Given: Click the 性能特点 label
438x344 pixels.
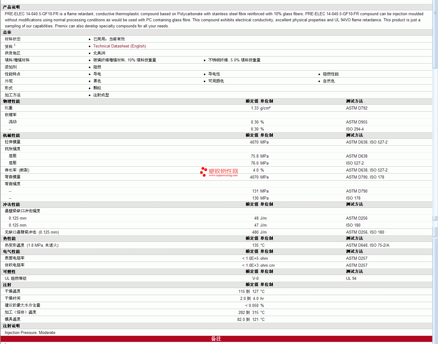Looking at the screenshot, I should [12, 74].
